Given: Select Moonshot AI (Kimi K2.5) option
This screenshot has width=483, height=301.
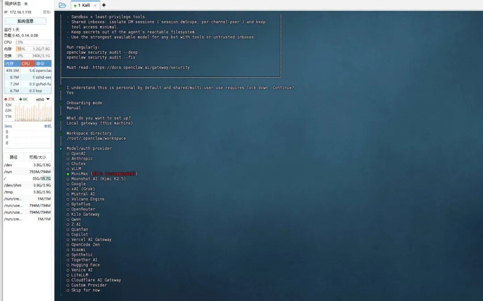Looking at the screenshot, I should [96, 179].
